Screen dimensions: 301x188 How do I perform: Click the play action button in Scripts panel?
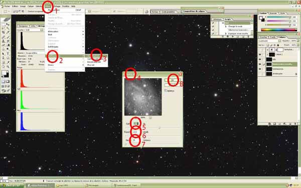click(x=233, y=37)
